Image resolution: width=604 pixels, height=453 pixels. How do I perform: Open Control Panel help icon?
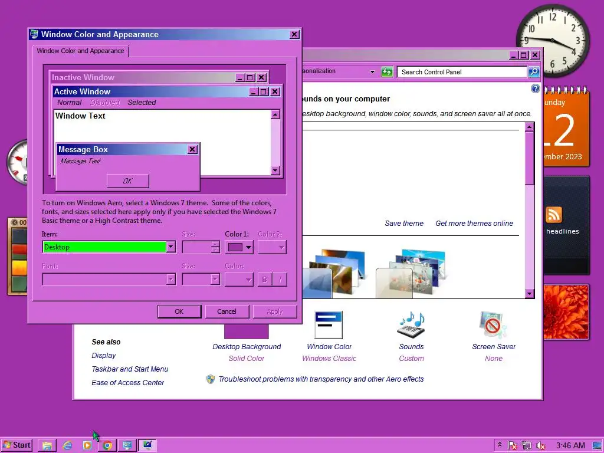[536, 88]
